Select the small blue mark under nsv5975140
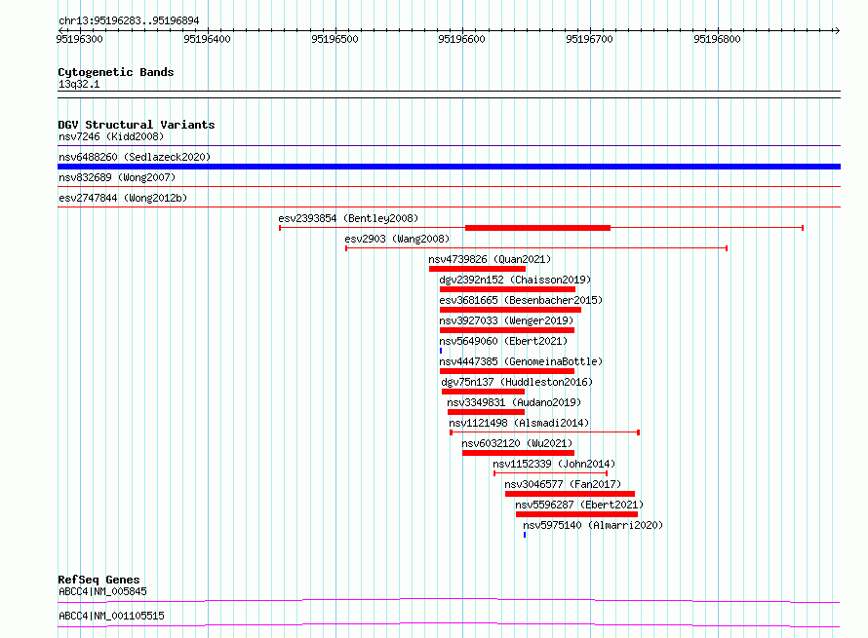The image size is (868, 638). point(525,535)
